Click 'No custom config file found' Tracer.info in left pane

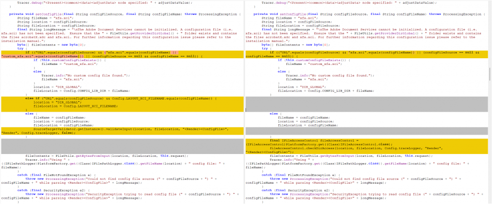86,76
